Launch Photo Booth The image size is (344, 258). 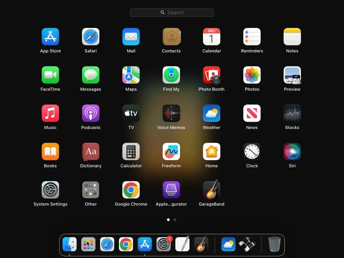click(212, 75)
